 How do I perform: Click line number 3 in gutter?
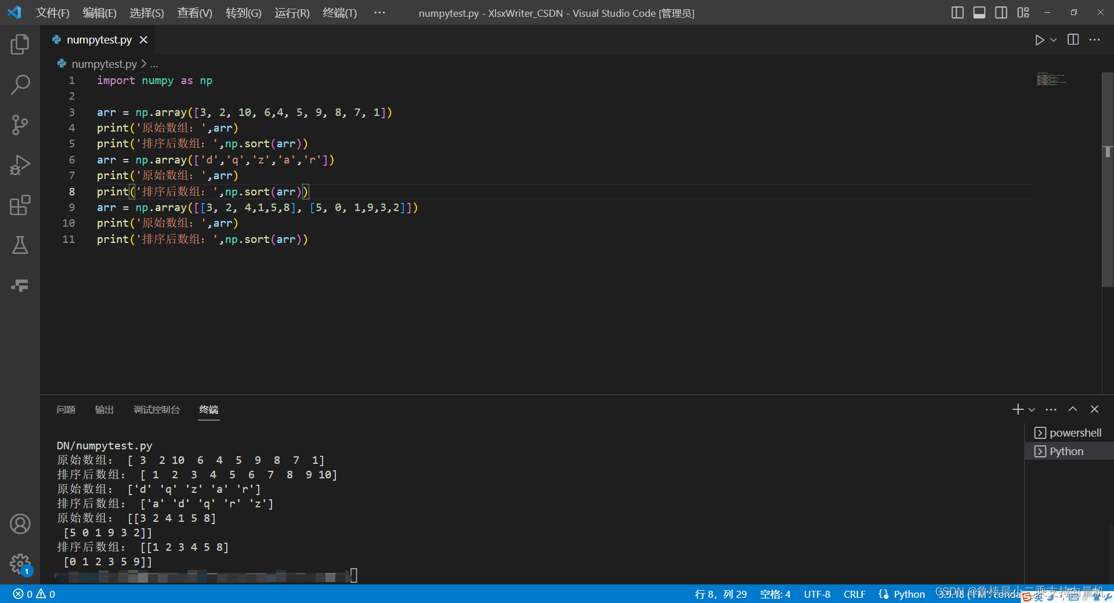71,112
